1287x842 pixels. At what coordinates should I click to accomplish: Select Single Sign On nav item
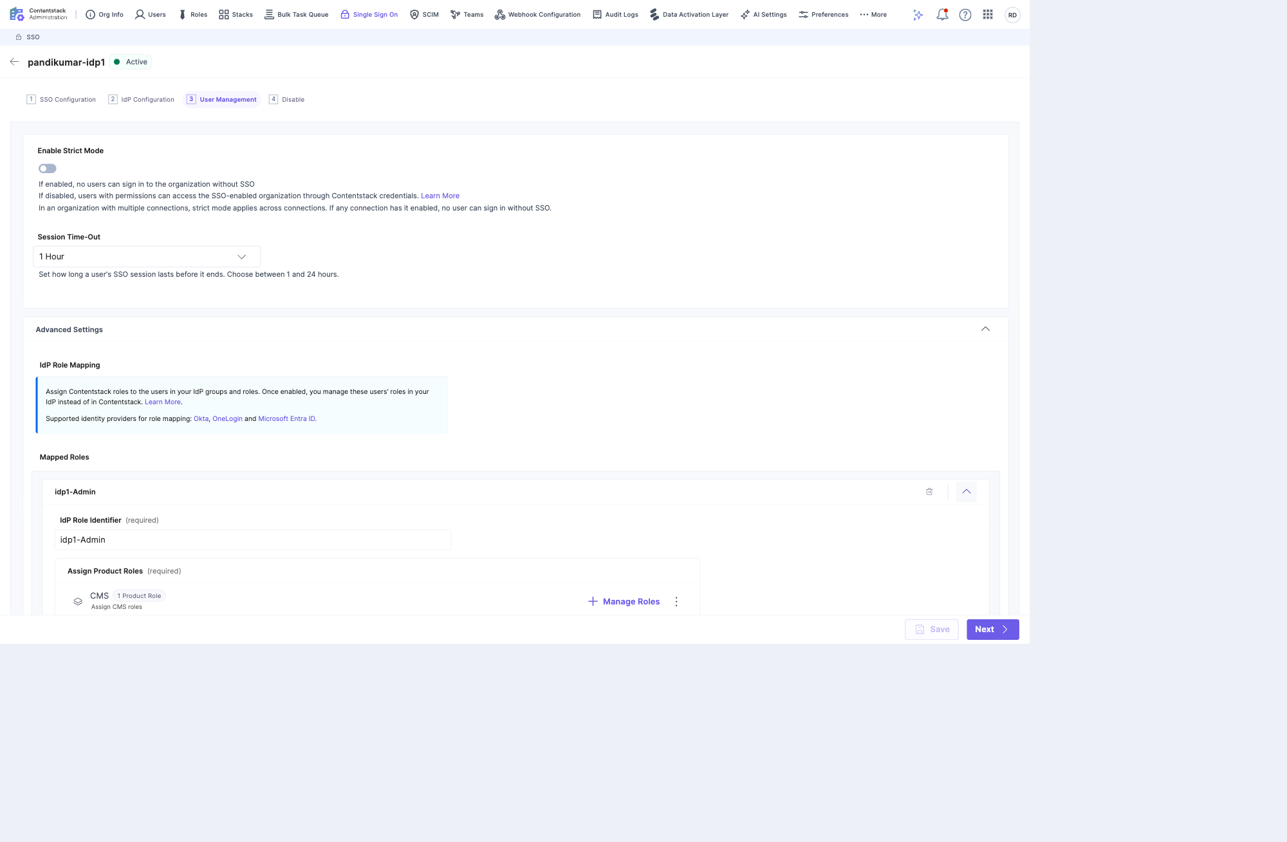coord(369,15)
